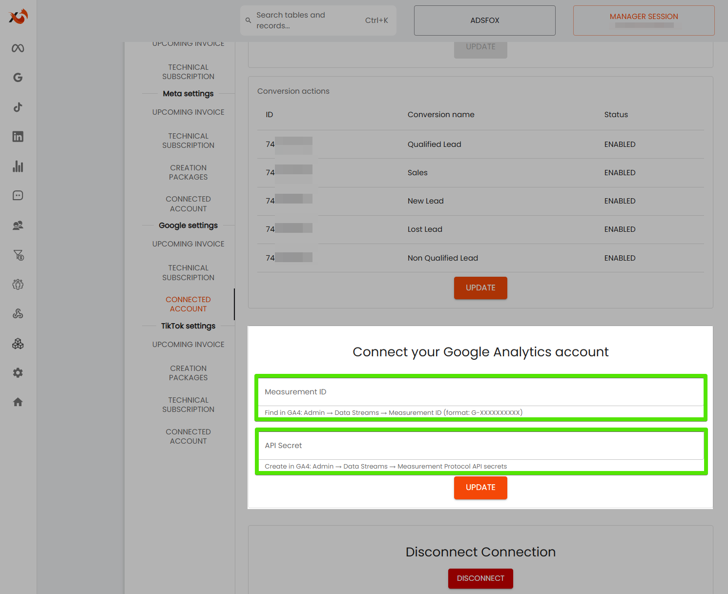728x594 pixels.
Task: Open Connected Account under TikTok settings
Action: (188, 436)
